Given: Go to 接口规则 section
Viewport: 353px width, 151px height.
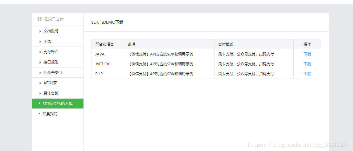Looking at the screenshot, I should (x=58, y=62).
